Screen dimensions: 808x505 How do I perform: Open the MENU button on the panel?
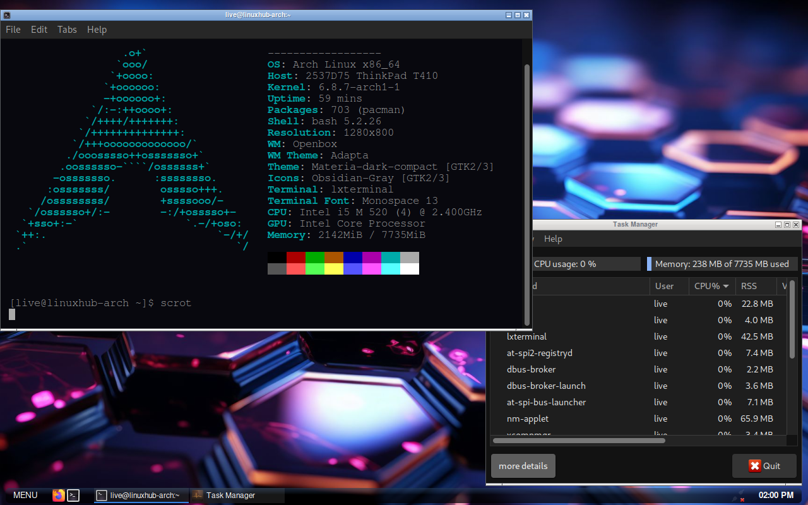25,496
